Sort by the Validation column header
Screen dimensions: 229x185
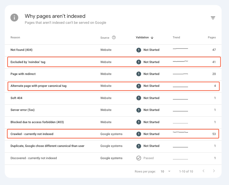142,37
